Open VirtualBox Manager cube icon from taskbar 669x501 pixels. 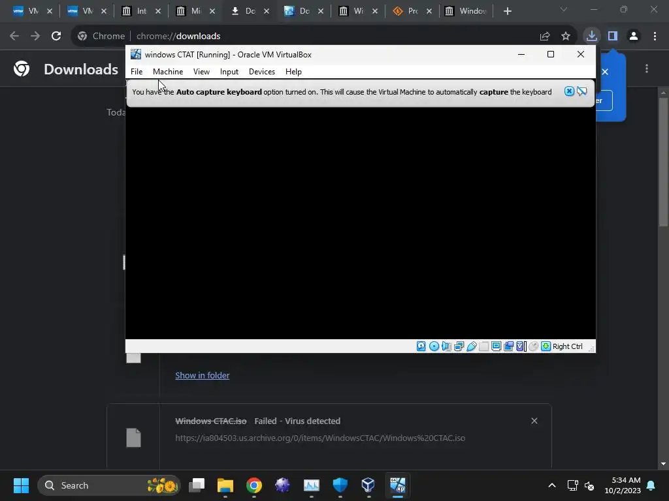click(x=368, y=485)
